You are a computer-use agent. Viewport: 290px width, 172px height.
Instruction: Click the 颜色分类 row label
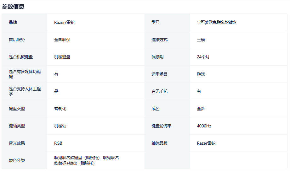tap(17, 160)
